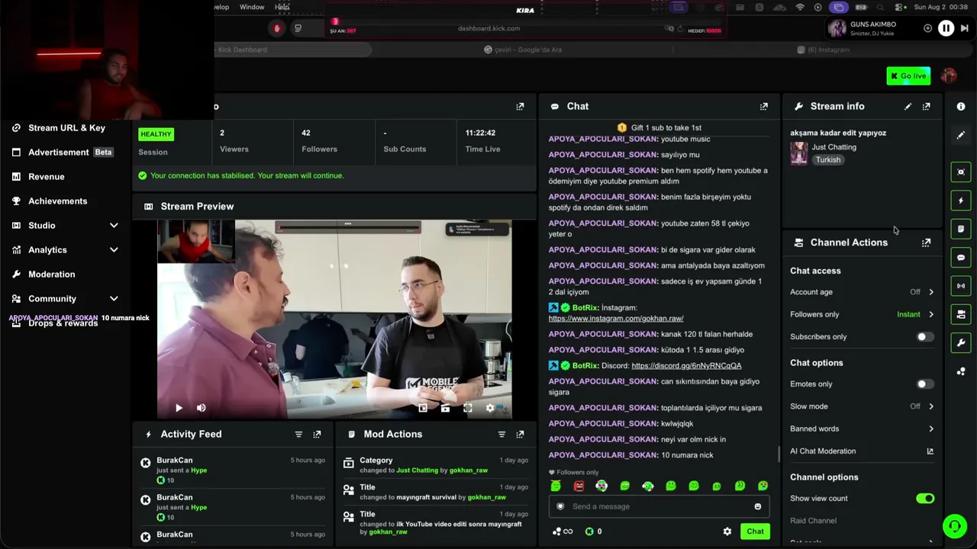Disable Show view count switch
The height and width of the screenshot is (549, 977).
925,499
